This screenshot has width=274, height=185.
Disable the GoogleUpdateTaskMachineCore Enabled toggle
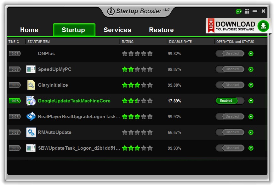pos(230,101)
